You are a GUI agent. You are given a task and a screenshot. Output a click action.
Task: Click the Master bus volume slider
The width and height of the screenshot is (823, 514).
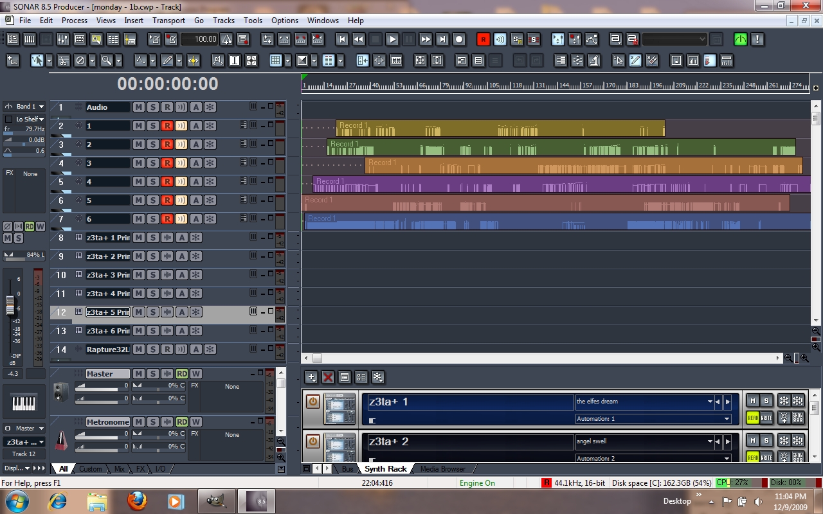coord(102,387)
